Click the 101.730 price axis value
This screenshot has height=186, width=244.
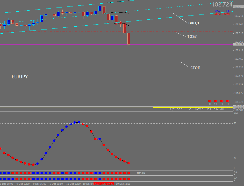click(239, 102)
